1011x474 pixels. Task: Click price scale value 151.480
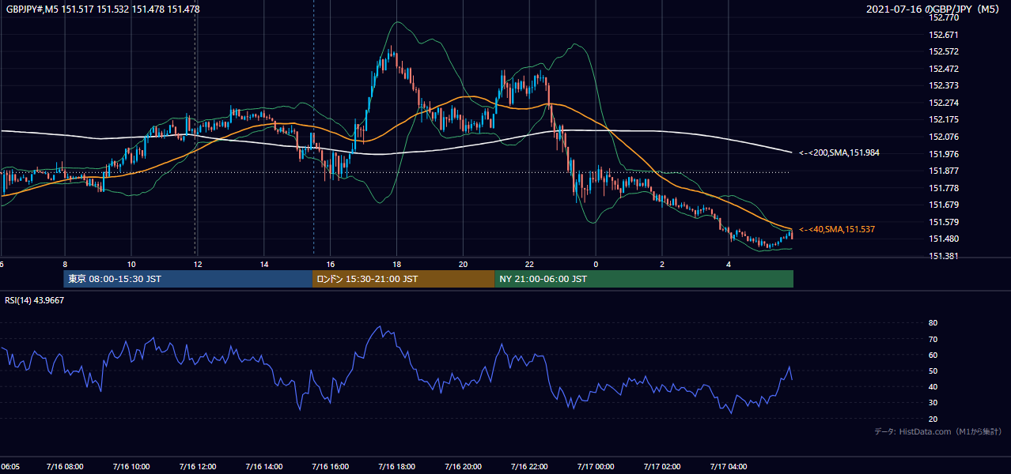coord(944,239)
